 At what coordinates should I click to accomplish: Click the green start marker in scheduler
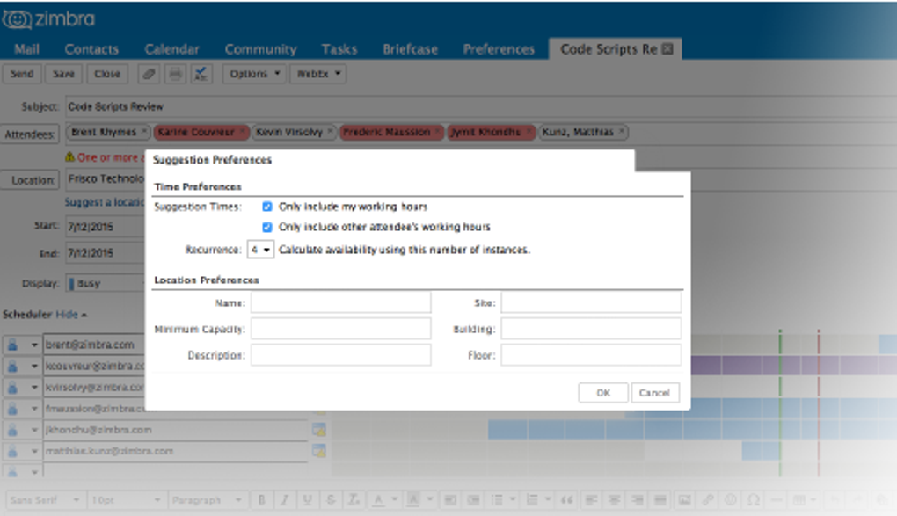(780, 401)
